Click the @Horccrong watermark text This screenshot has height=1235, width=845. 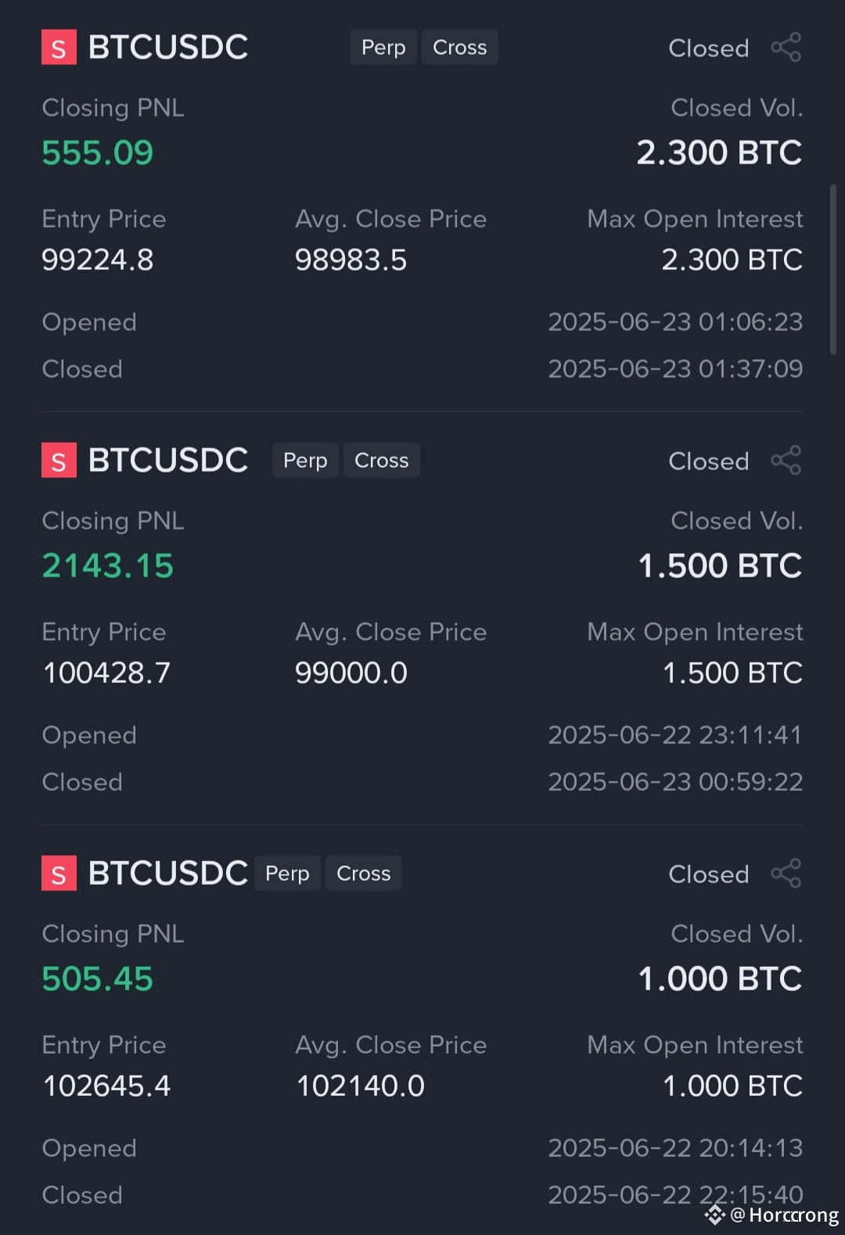(x=785, y=1215)
